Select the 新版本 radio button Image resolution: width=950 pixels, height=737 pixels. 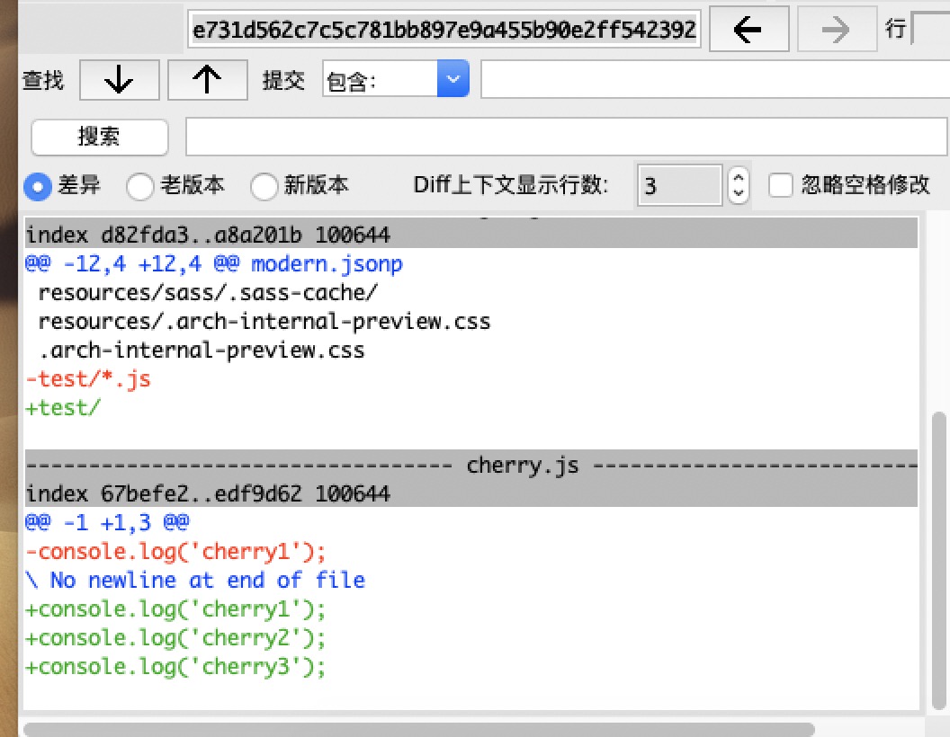pyautogui.click(x=264, y=186)
